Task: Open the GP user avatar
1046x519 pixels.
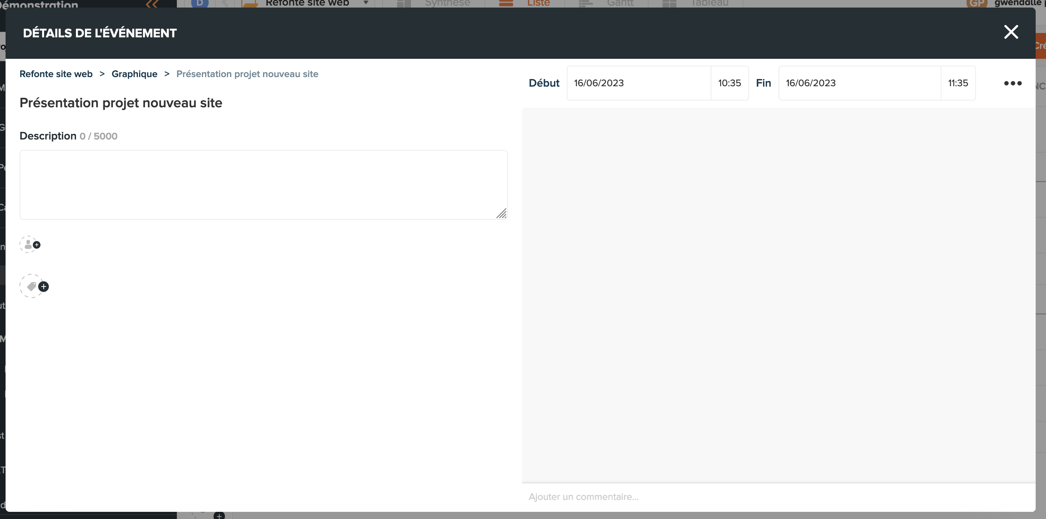Action: (976, 3)
